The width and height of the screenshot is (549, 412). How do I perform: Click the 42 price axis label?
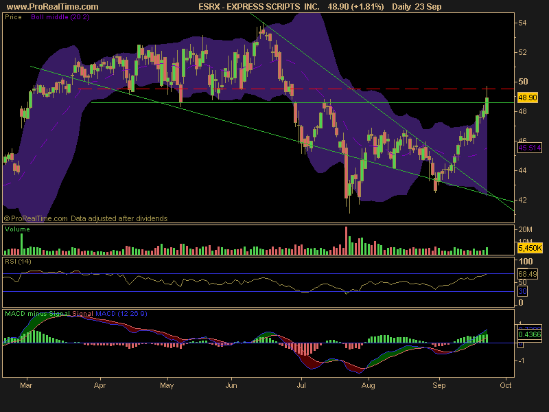[522, 200]
